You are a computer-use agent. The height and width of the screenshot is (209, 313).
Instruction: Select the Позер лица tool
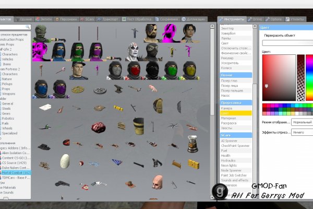click(236, 86)
